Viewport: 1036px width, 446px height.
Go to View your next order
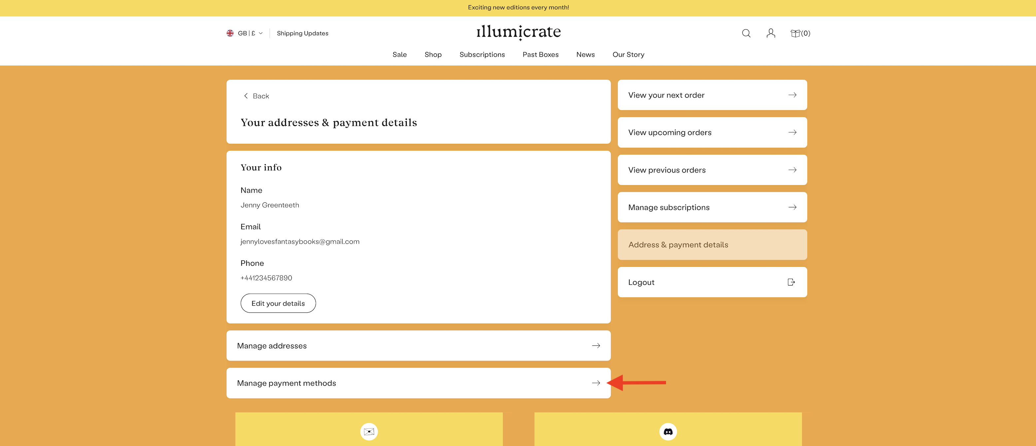pos(712,95)
